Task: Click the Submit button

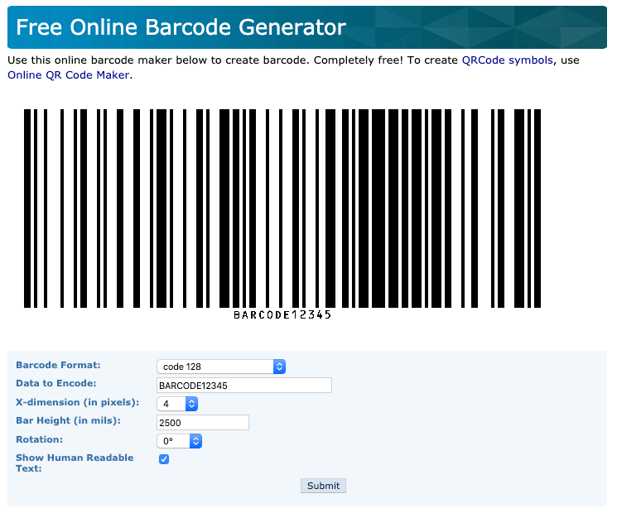Action: (323, 486)
